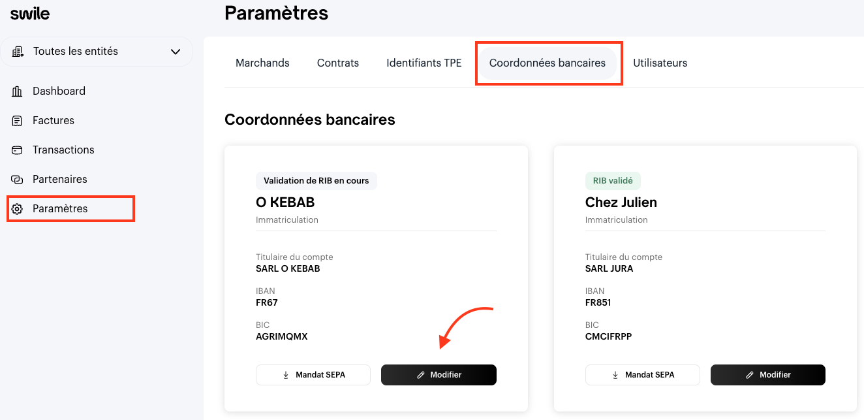Click the Paramètres gear icon
Screen dimensions: 864x420
tap(18, 209)
